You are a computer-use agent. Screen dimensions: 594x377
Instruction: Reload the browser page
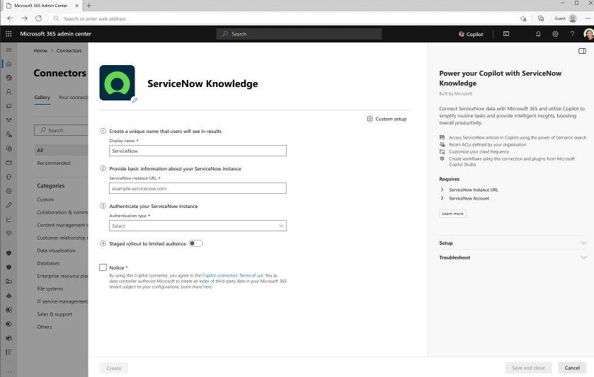[39, 18]
